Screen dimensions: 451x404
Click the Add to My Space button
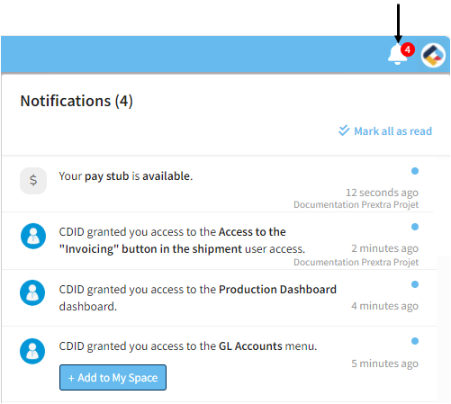113,378
